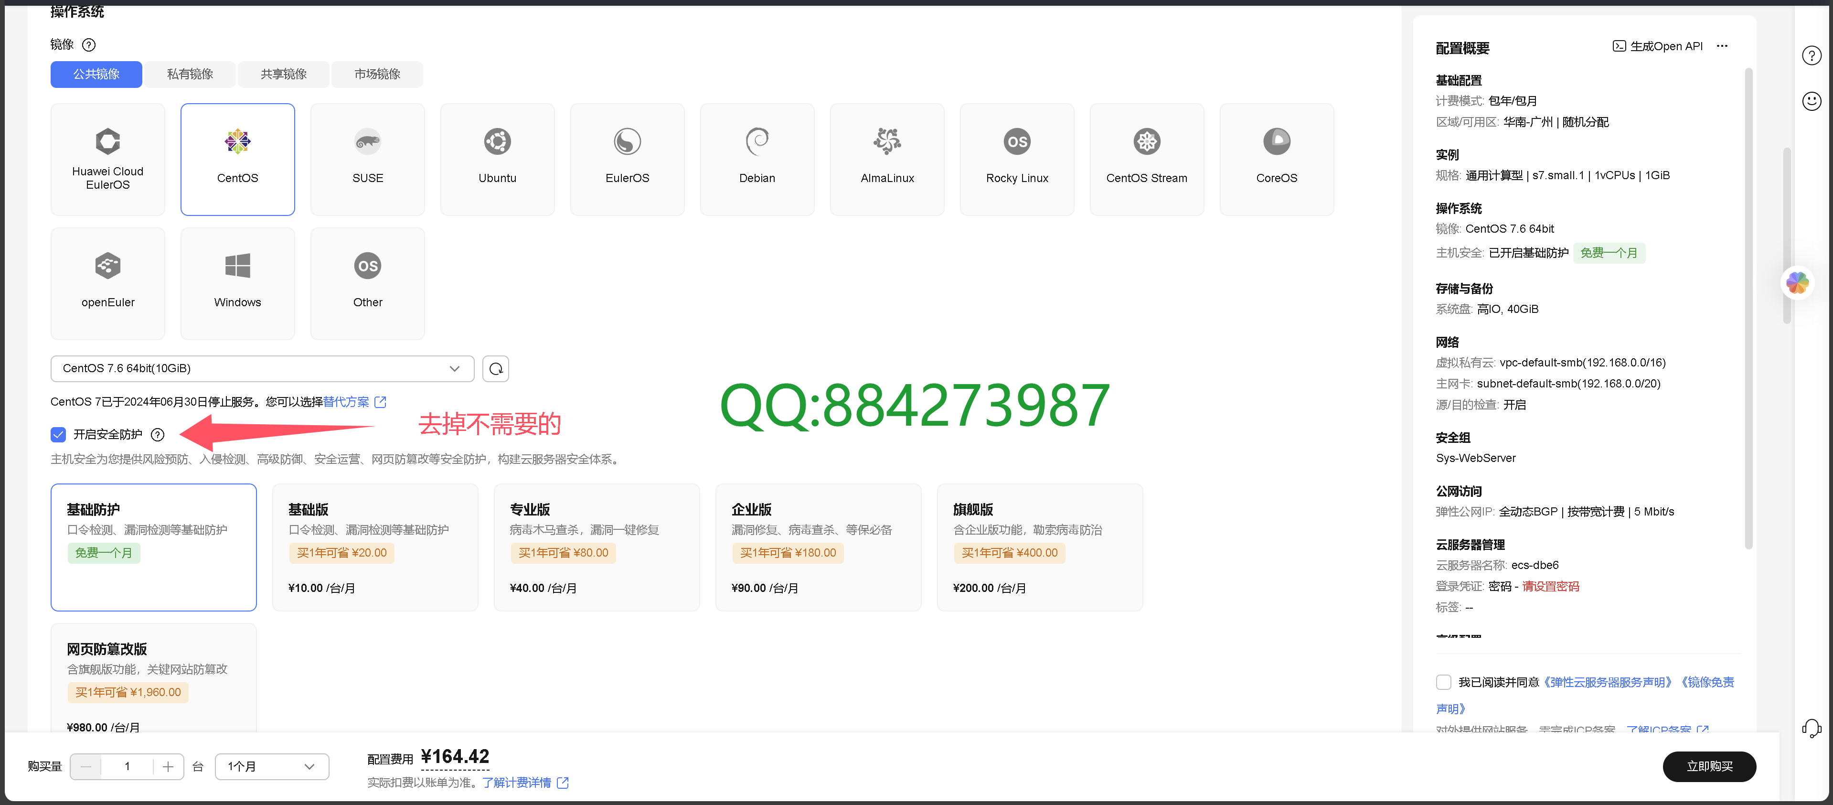The image size is (1833, 805).
Task: Open customer service headset icon
Action: tap(1812, 728)
